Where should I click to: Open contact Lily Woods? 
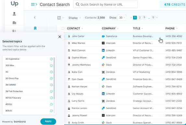[x=78, y=94]
